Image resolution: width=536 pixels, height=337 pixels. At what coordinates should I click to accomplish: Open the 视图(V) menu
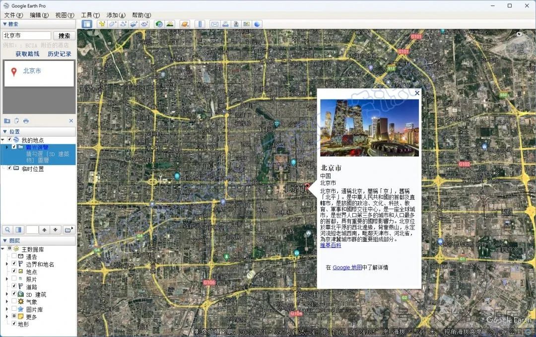65,15
